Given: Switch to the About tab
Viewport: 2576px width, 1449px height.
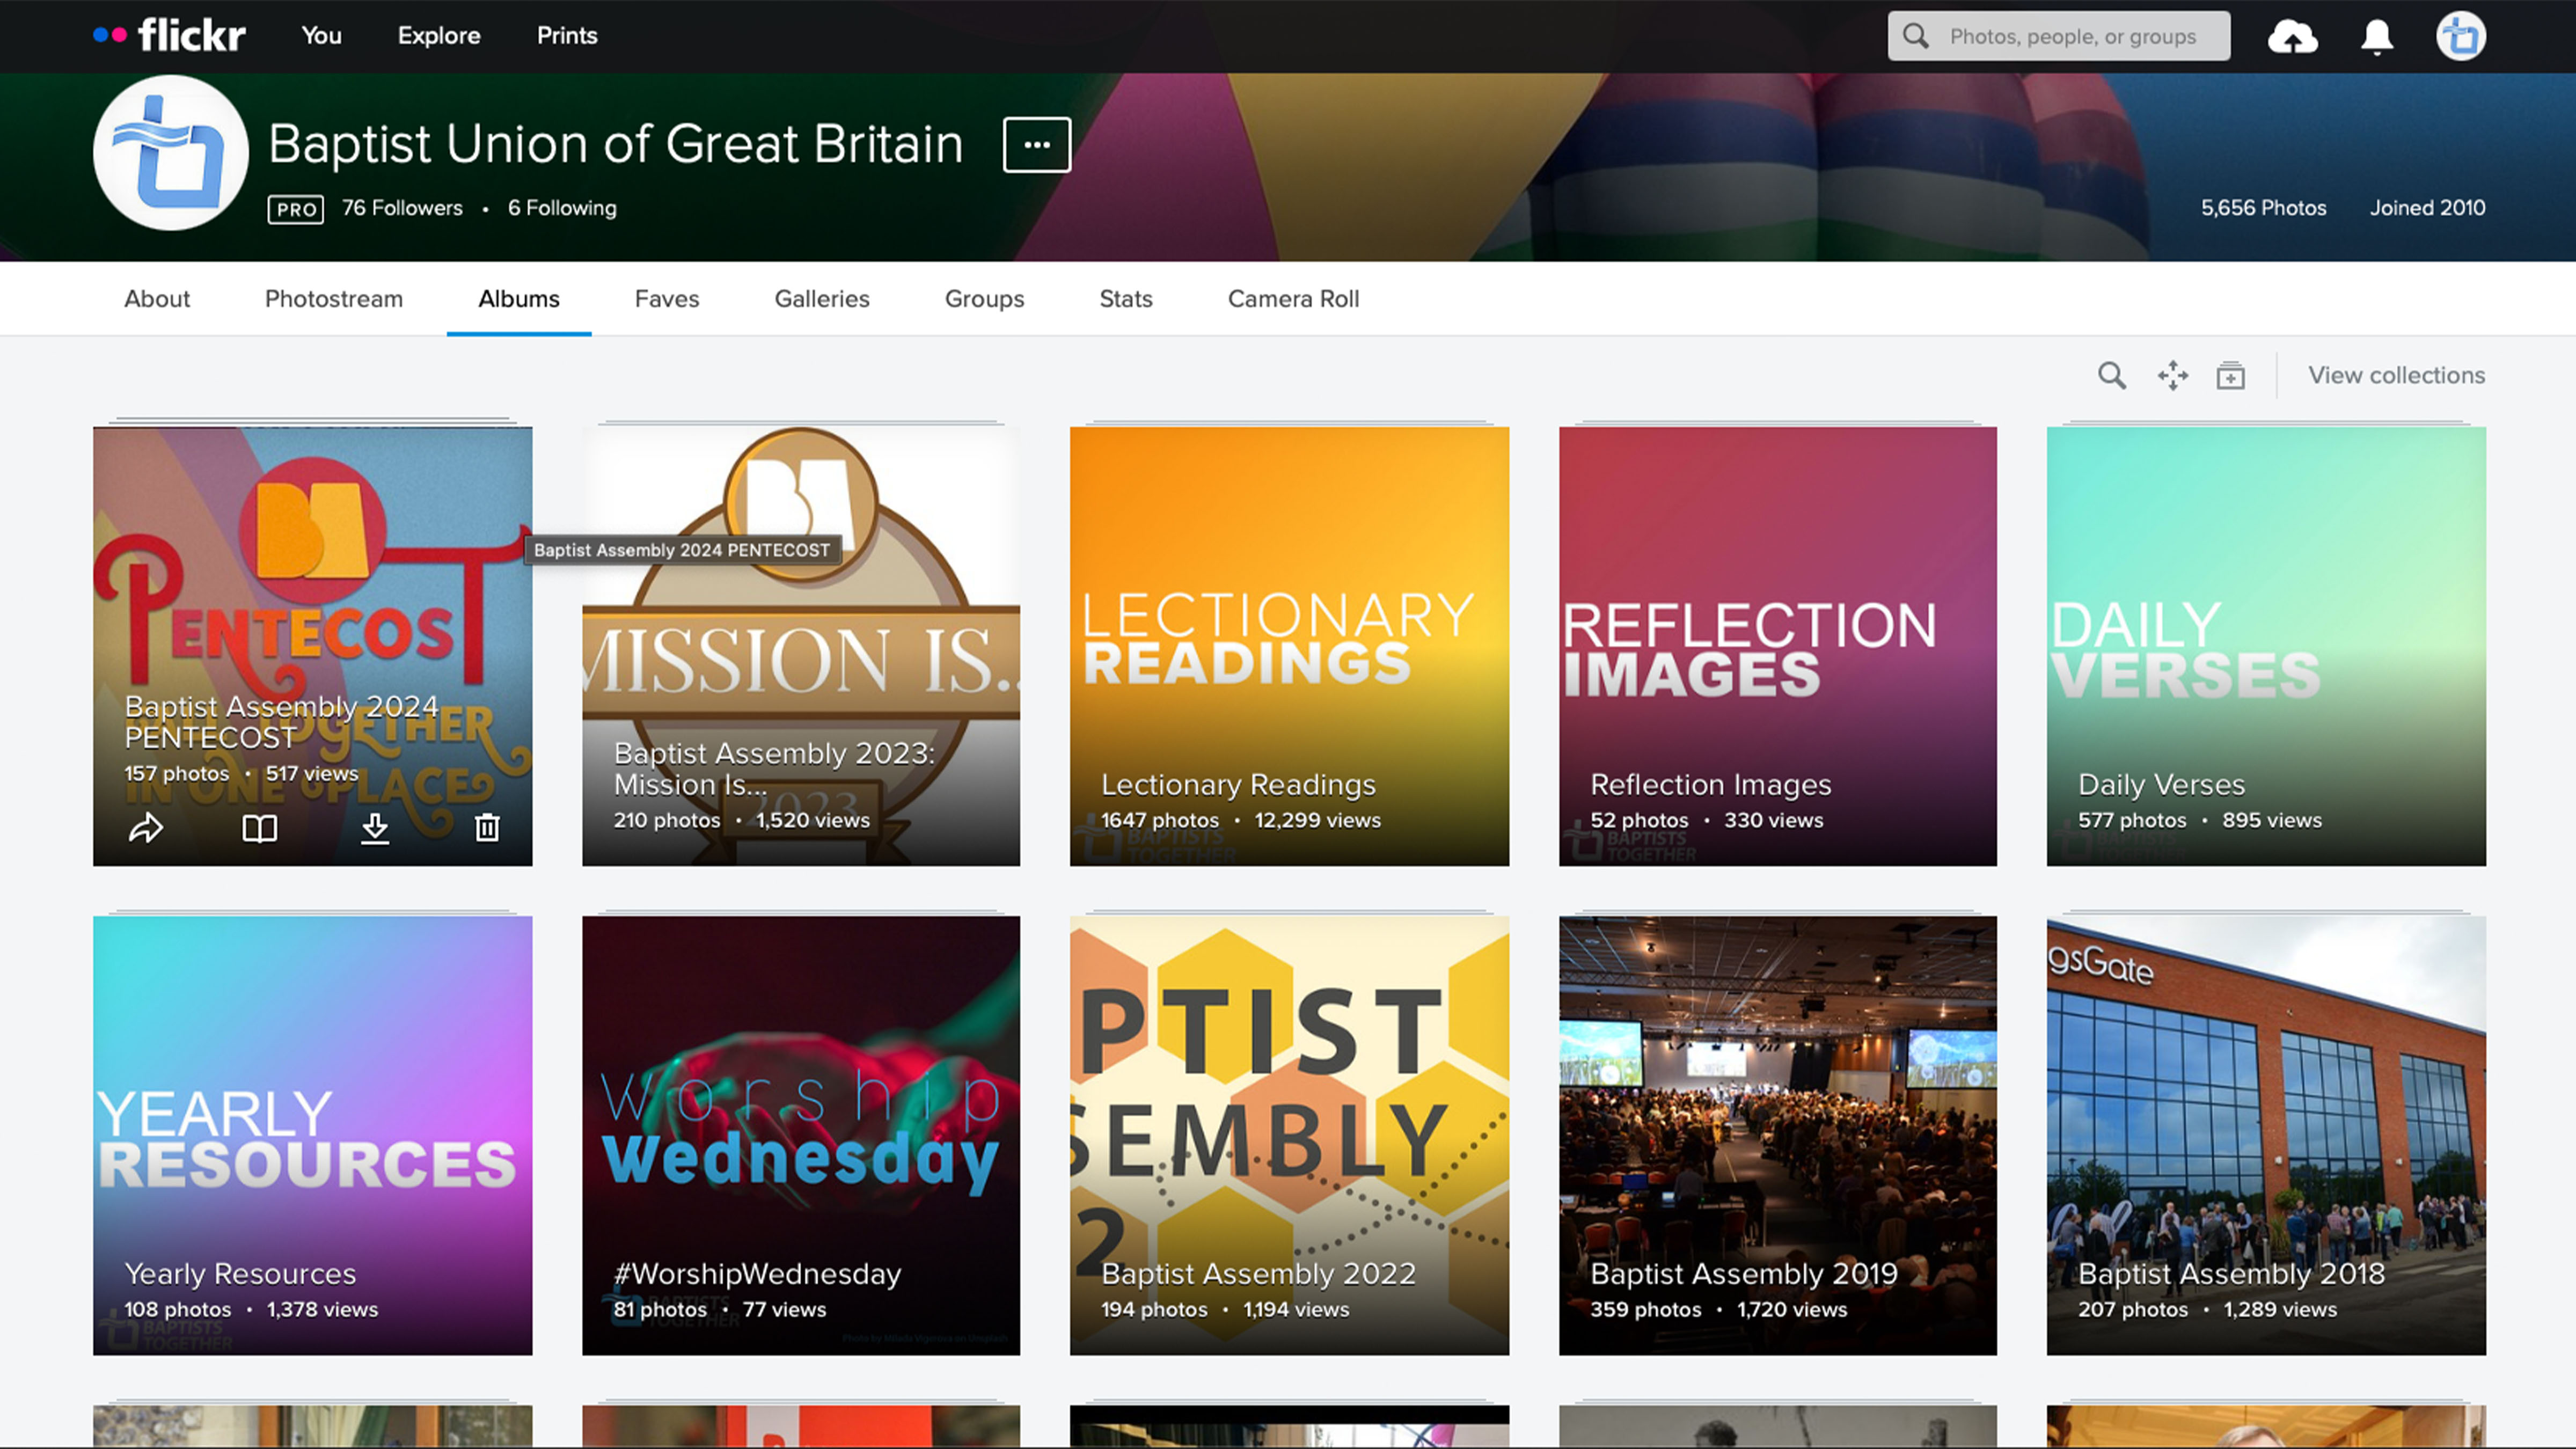Looking at the screenshot, I should coord(157,299).
